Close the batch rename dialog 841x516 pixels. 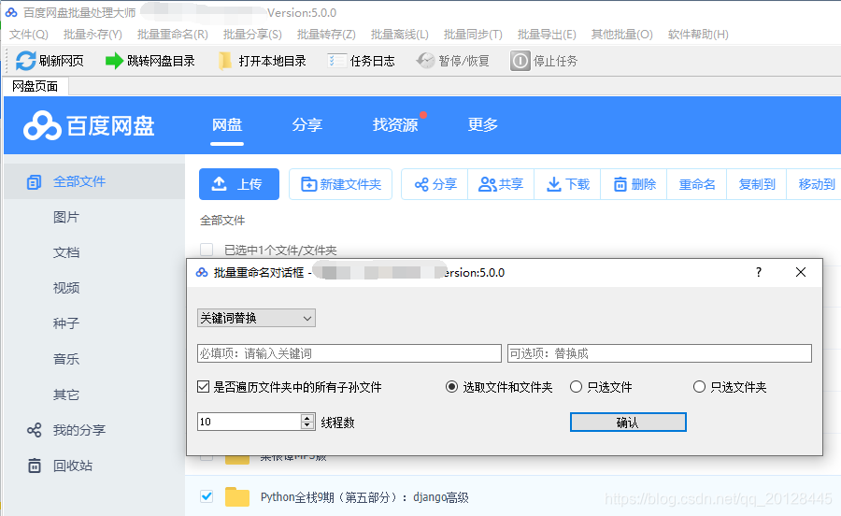(x=801, y=272)
